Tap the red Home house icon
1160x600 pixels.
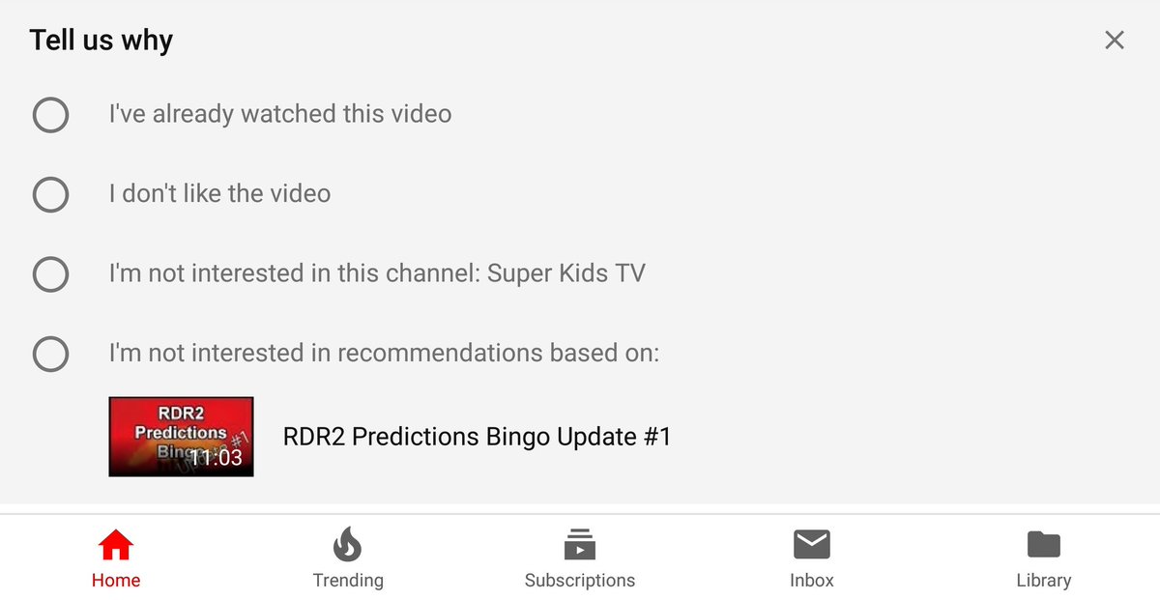coord(116,545)
